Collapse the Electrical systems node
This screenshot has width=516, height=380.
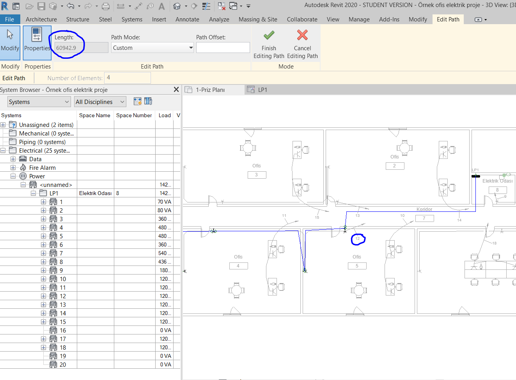(3, 151)
